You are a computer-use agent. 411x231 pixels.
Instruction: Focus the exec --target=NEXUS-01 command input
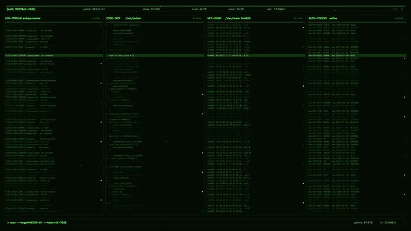37,223
